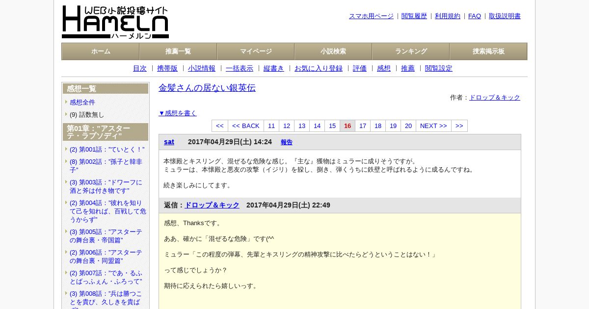Click 報告 report link
The height and width of the screenshot is (309, 589).
tap(287, 142)
